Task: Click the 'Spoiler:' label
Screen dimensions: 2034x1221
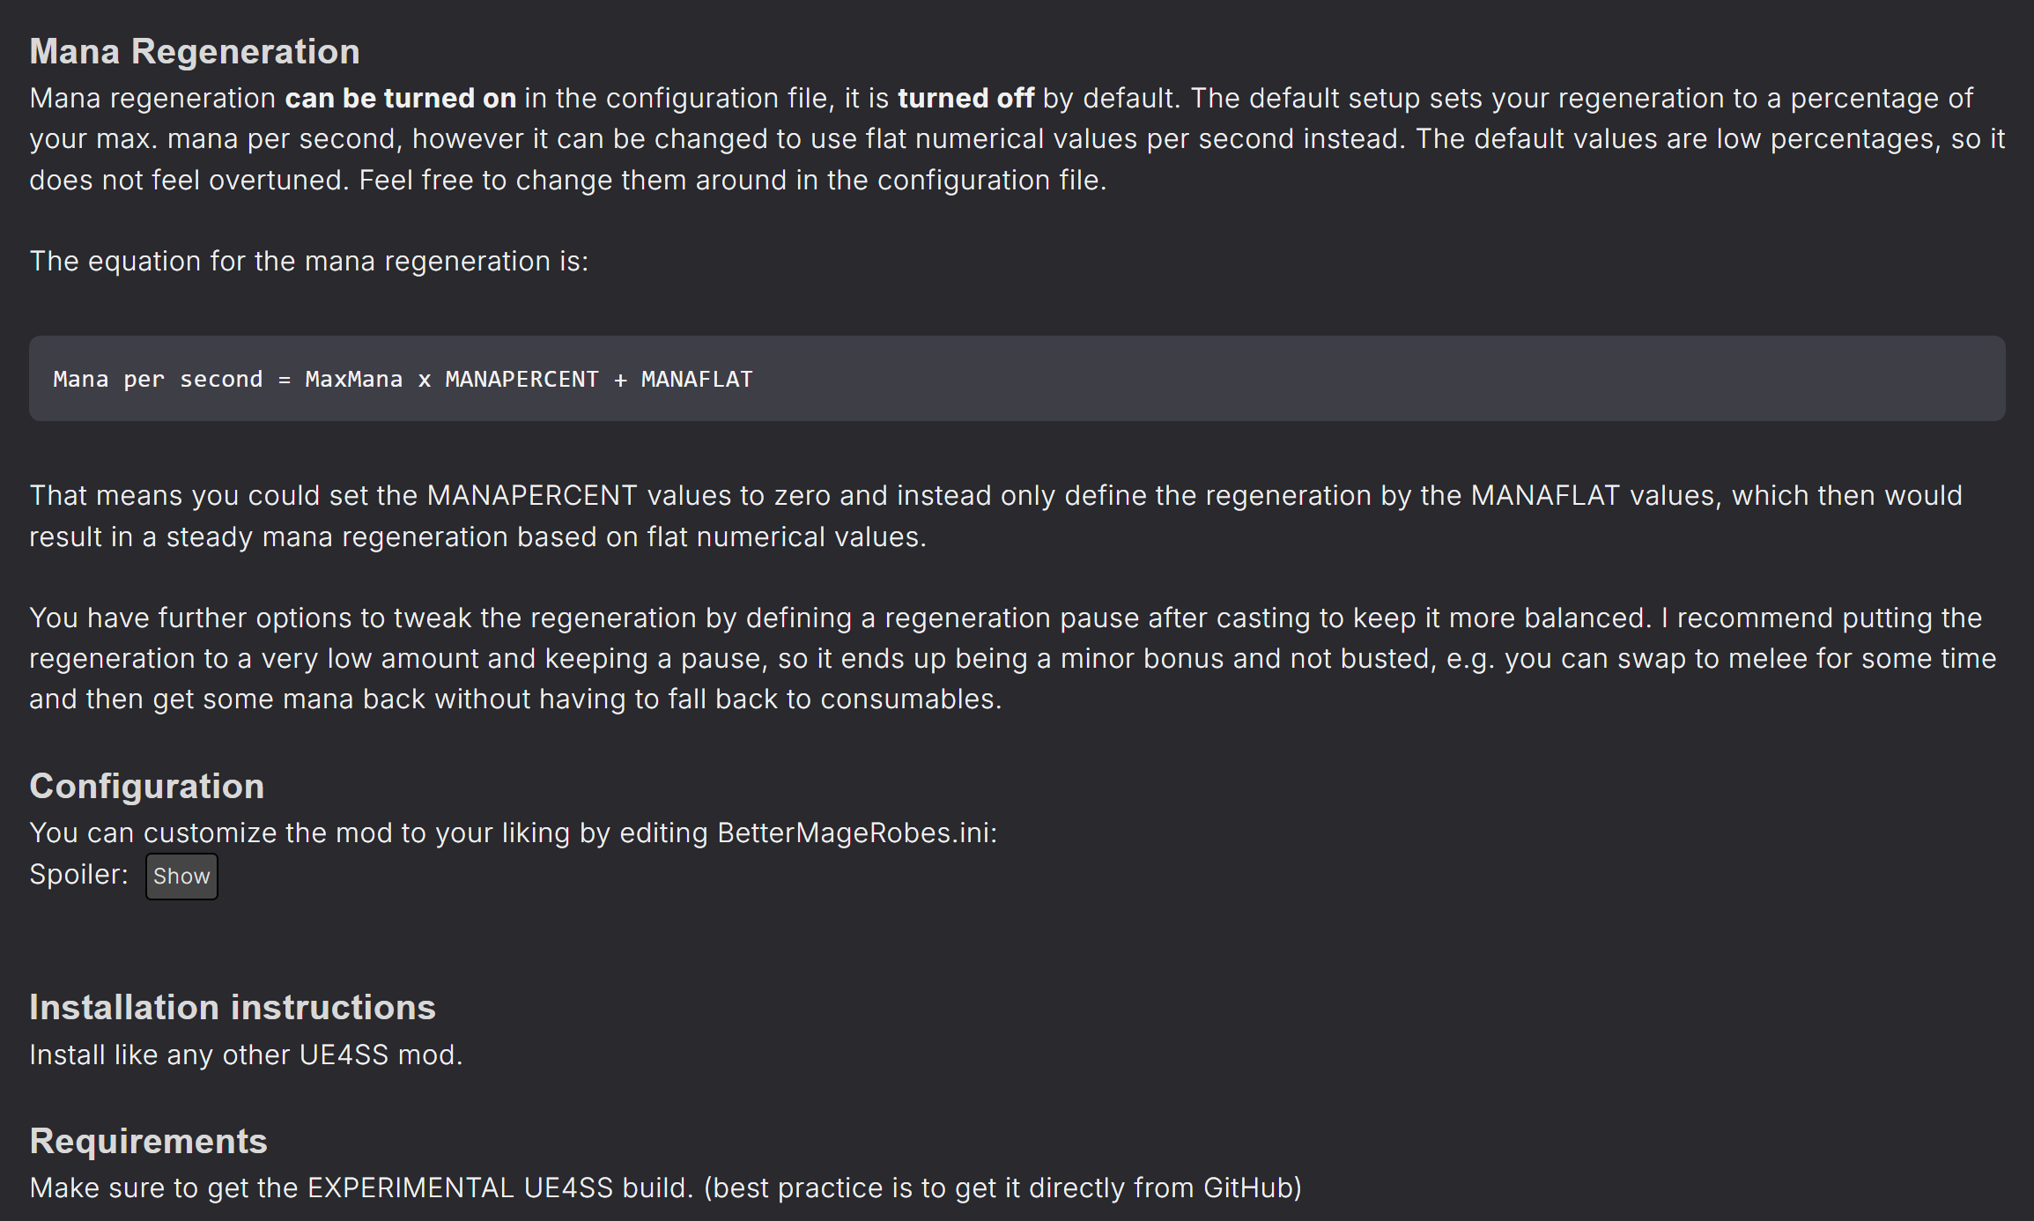Action: 78,874
